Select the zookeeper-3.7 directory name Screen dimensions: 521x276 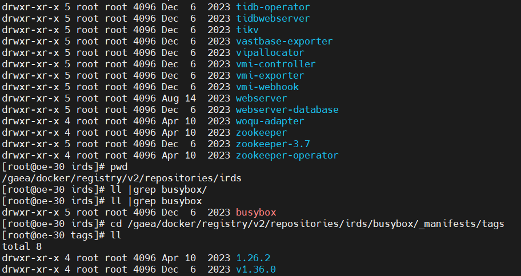pos(272,144)
